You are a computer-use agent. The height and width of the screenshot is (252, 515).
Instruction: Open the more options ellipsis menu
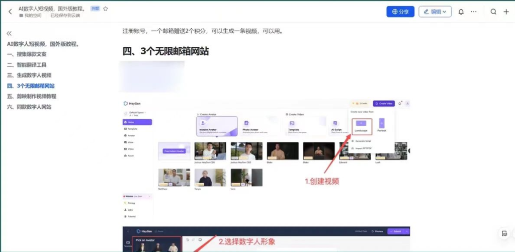click(474, 12)
